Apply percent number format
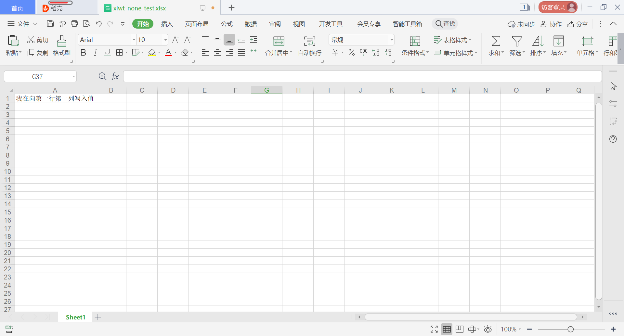 pos(351,52)
